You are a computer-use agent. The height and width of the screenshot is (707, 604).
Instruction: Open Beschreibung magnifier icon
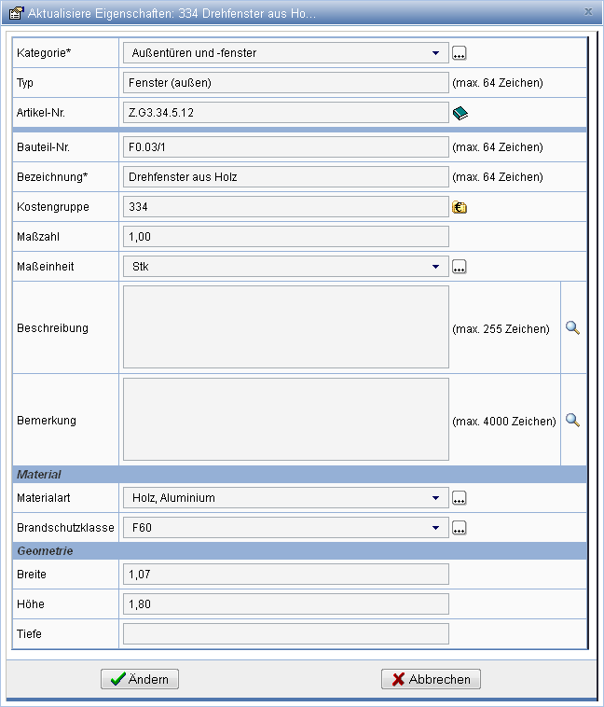[x=573, y=328]
